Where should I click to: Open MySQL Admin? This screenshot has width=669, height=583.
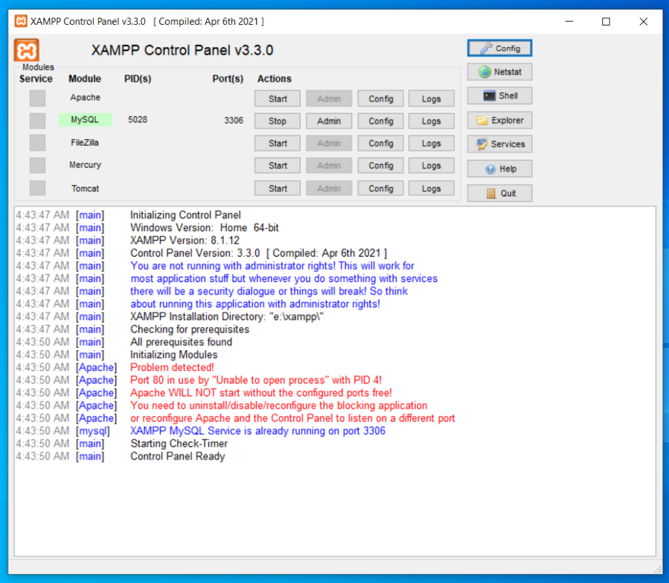pos(329,121)
